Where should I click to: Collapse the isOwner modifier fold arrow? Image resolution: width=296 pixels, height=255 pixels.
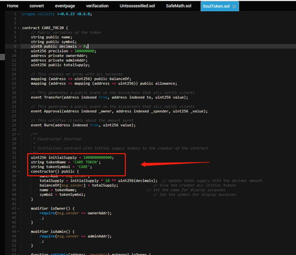pyautogui.click(x=18, y=208)
